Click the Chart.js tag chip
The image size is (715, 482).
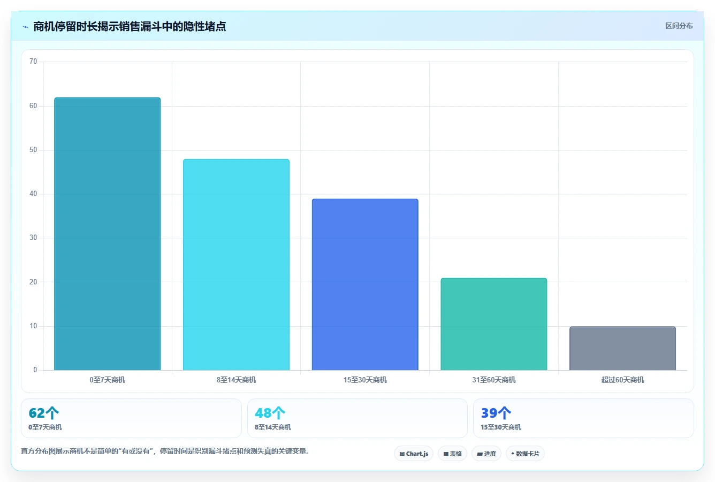414,454
